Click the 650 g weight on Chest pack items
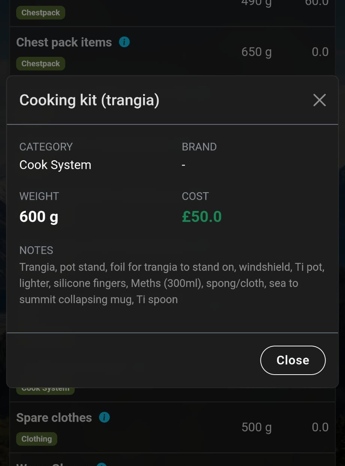 (256, 52)
